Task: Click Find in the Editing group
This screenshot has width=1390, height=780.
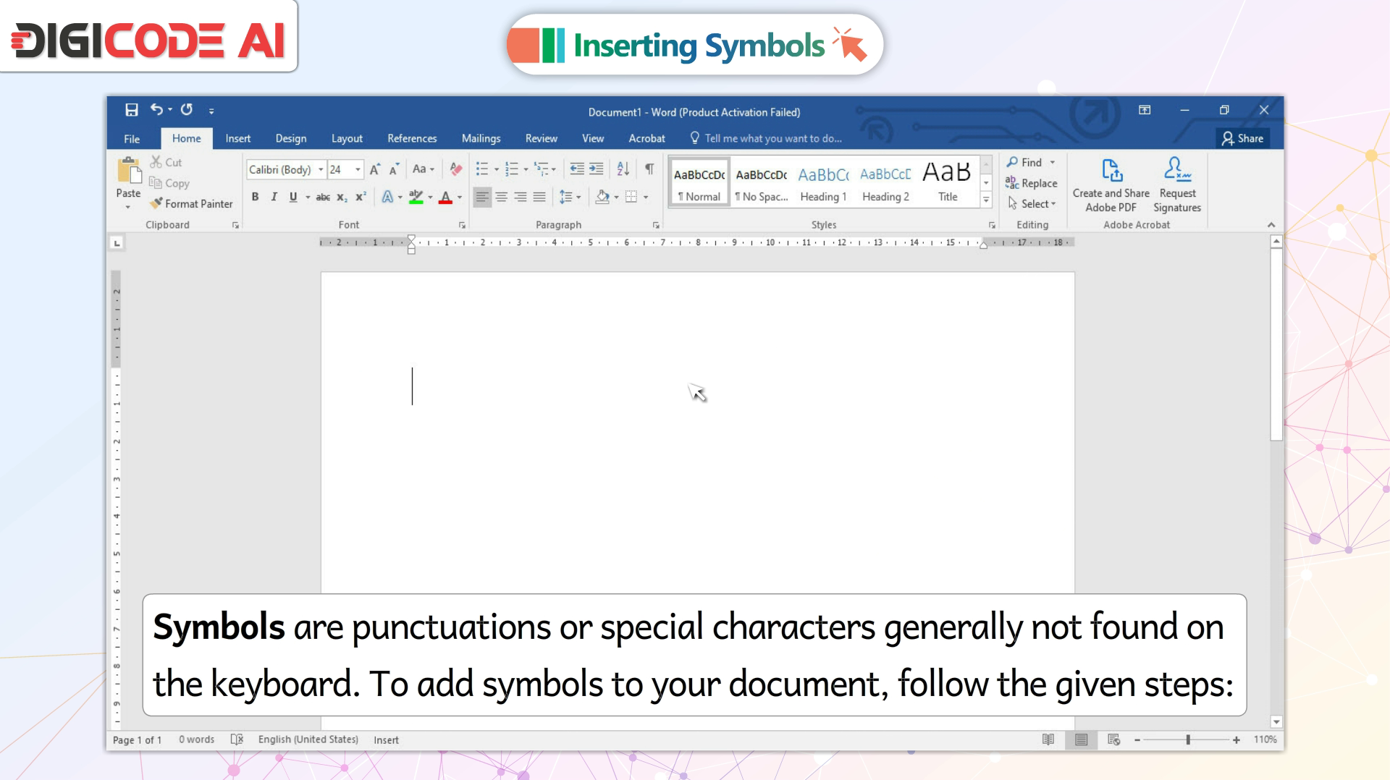Action: 1024,162
